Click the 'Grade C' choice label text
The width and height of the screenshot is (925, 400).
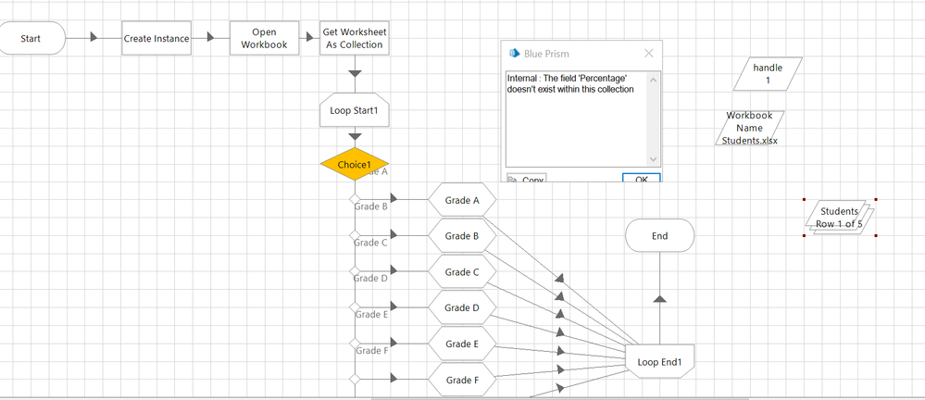(371, 244)
